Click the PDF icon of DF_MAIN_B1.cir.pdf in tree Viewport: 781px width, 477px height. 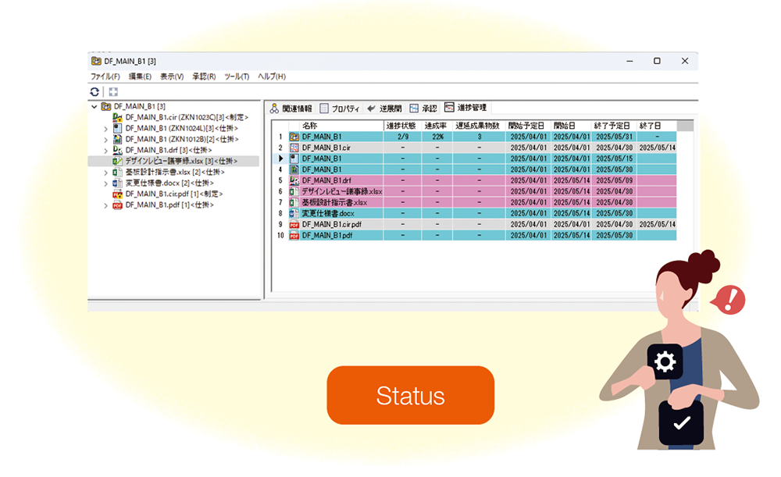tap(118, 194)
